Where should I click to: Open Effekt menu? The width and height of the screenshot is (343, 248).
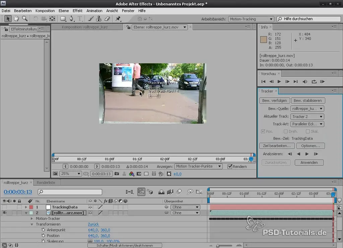tap(77, 11)
